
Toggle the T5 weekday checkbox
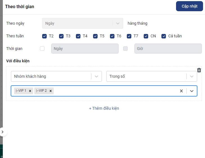click(x=95, y=36)
